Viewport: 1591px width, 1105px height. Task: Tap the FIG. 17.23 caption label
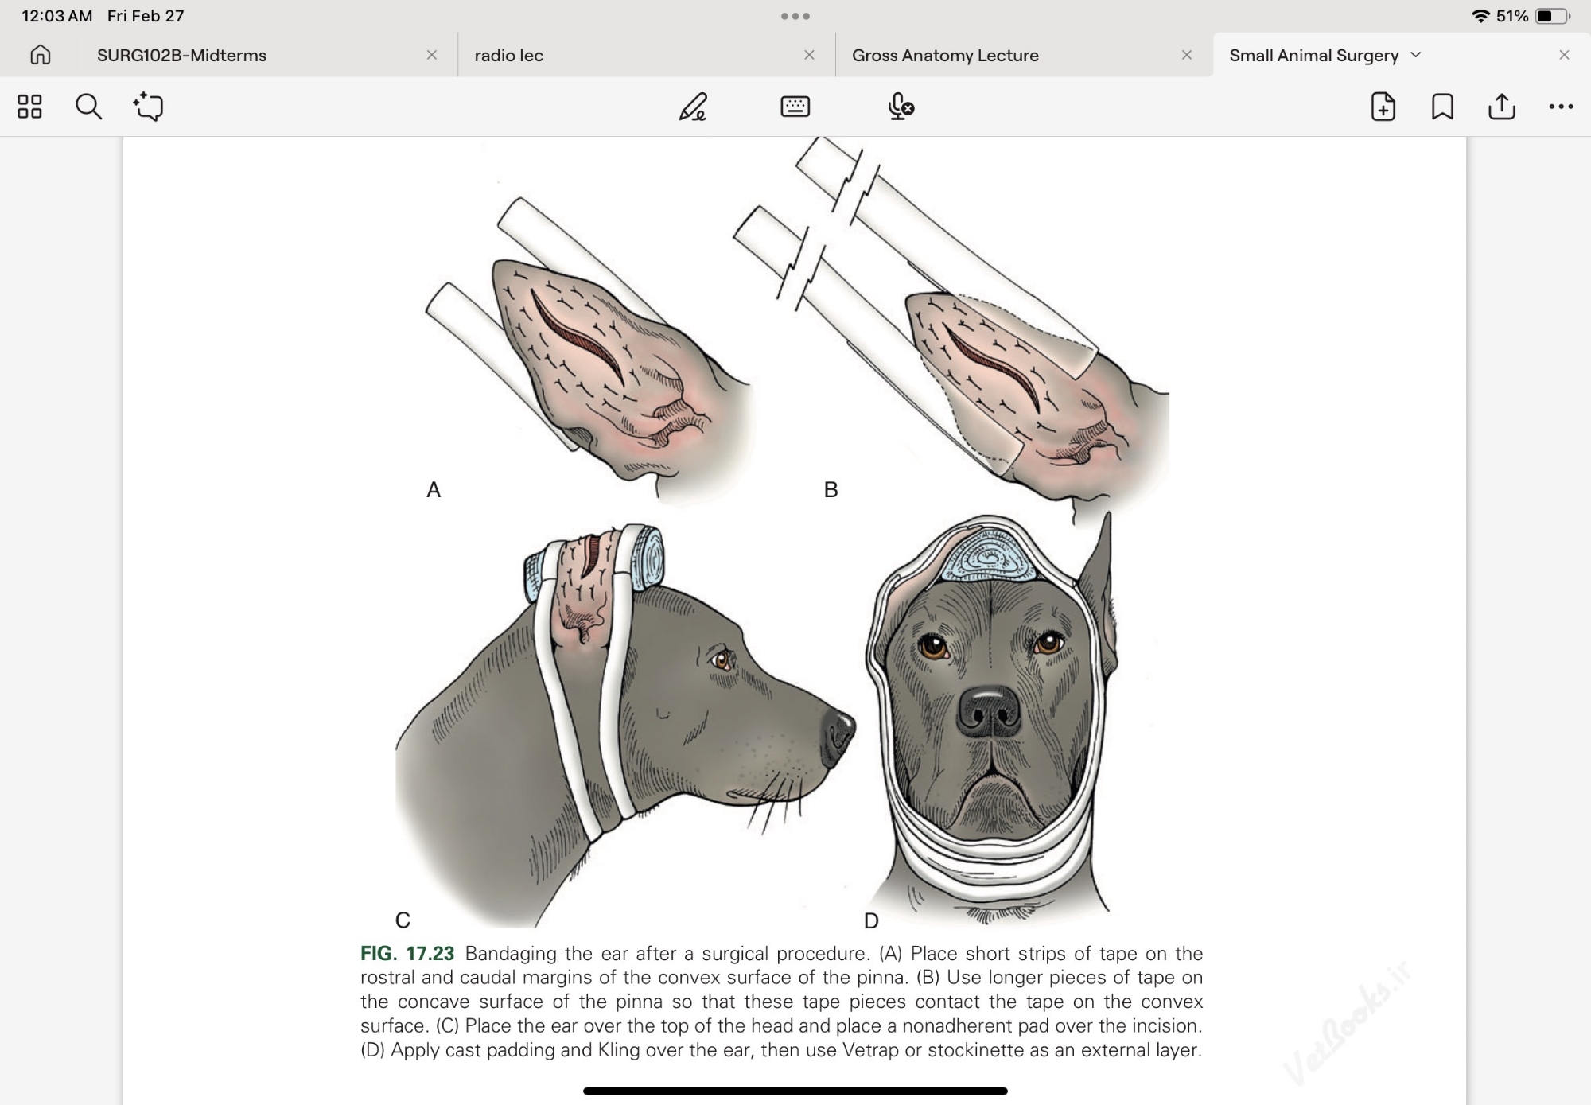point(407,953)
